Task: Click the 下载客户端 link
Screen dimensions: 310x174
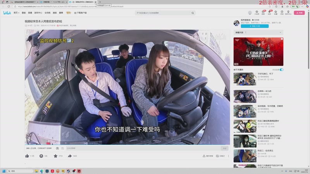Action: (81, 13)
